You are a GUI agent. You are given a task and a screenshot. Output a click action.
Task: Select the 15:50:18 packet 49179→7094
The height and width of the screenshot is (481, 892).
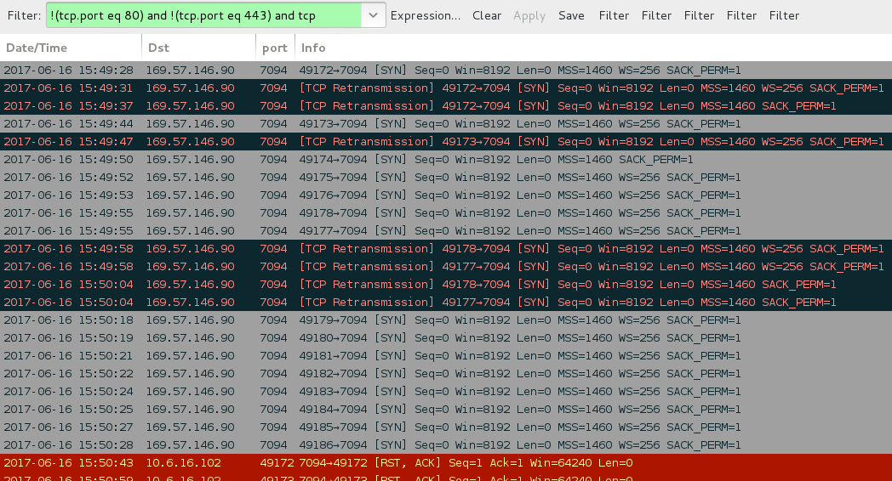(x=446, y=320)
